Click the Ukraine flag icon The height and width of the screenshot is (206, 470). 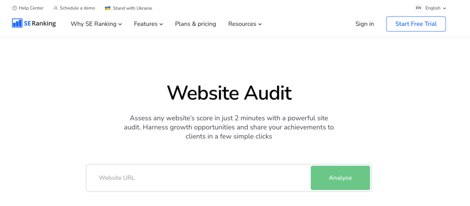pyautogui.click(x=108, y=8)
